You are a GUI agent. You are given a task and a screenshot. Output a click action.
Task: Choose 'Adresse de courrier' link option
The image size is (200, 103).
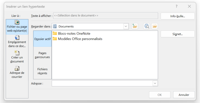tap(17, 72)
